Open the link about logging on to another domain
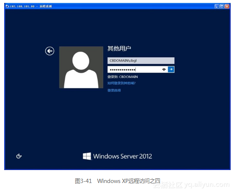This screenshot has height=193, width=234. pyautogui.click(x=121, y=83)
